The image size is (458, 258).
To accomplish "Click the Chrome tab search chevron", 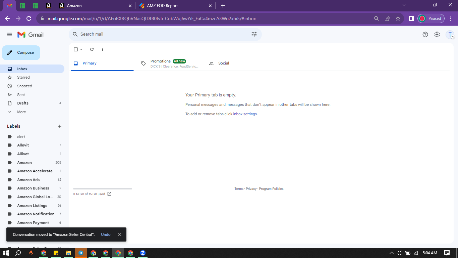I will point(404,5).
